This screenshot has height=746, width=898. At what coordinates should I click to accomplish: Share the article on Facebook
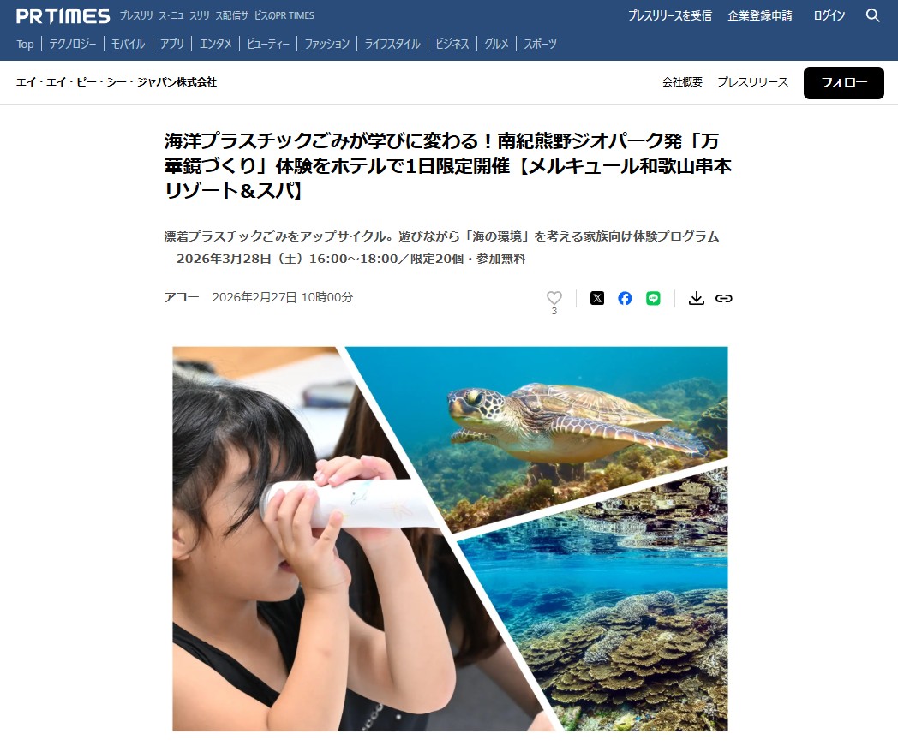pyautogui.click(x=625, y=298)
